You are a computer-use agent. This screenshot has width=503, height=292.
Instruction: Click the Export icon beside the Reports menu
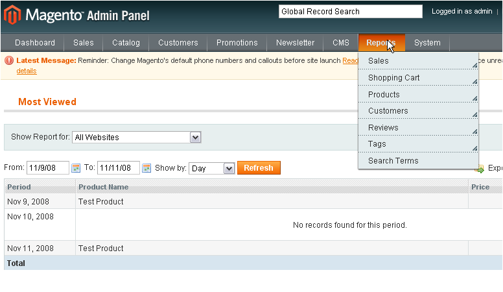click(480, 169)
